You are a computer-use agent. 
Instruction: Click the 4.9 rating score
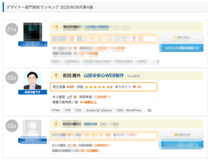tap(110, 87)
